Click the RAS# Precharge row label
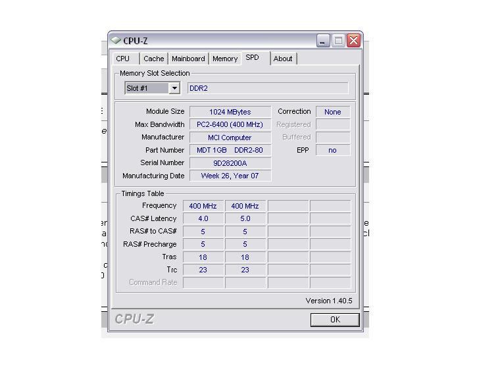Screen dimensions: 500x375 pyautogui.click(x=150, y=244)
